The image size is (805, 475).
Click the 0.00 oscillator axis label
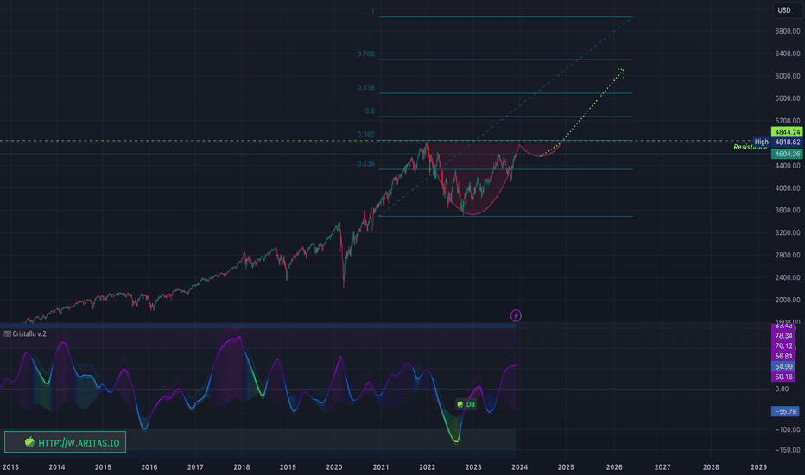(x=782, y=389)
